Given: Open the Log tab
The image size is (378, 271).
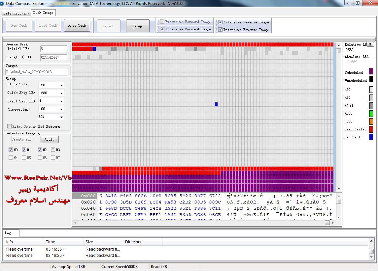Looking at the screenshot, I should point(8,233).
